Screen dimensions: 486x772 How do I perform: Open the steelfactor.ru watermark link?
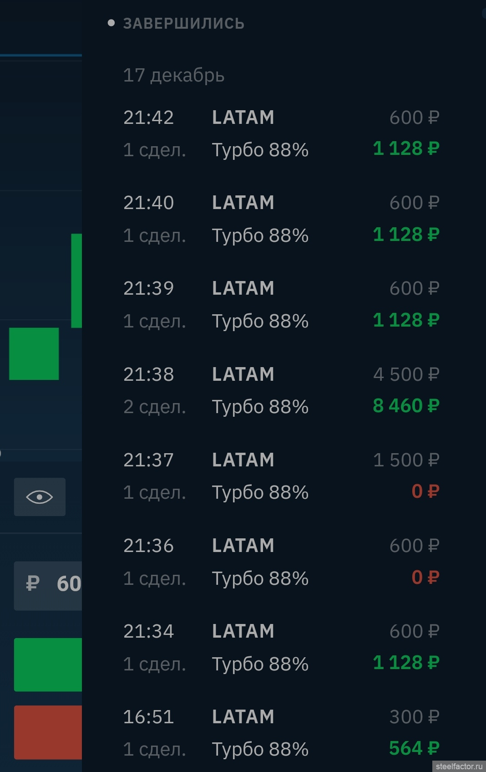pos(459,766)
